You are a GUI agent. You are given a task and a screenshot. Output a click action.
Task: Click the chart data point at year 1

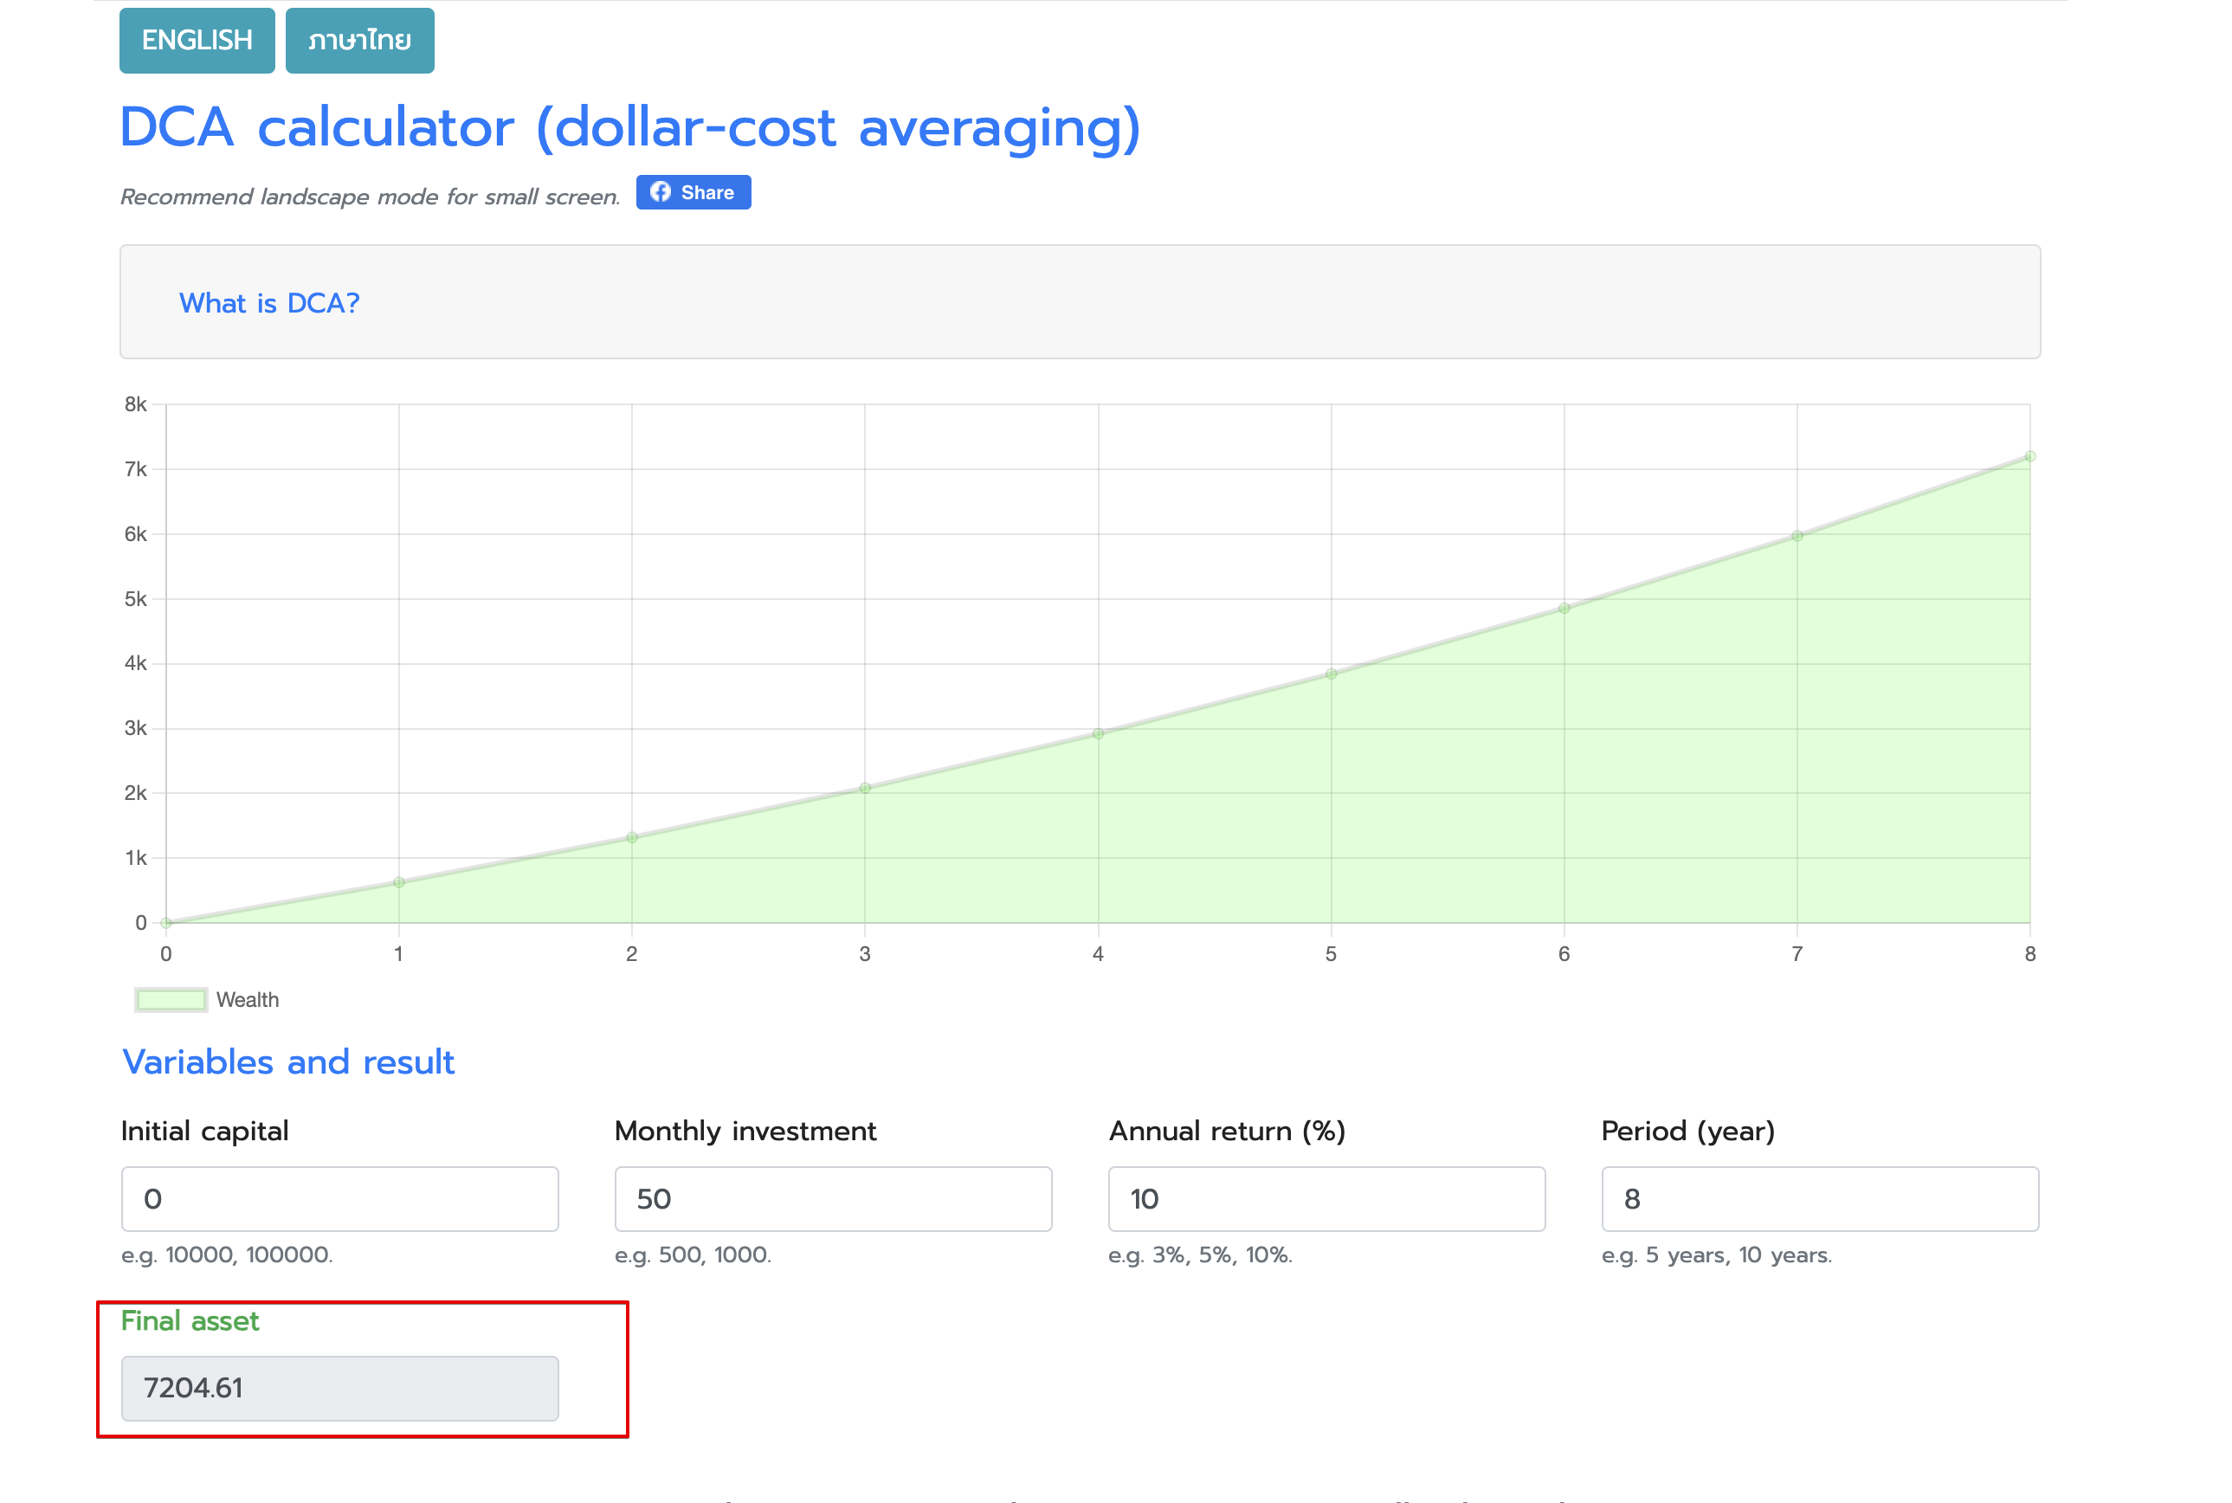[398, 882]
